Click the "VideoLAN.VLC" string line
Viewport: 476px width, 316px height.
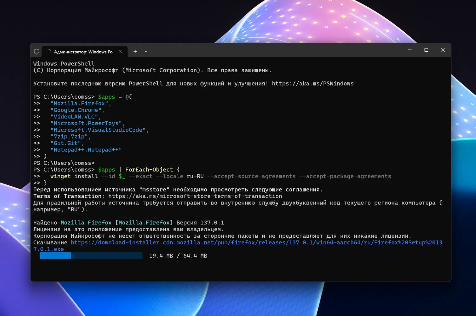(x=74, y=117)
